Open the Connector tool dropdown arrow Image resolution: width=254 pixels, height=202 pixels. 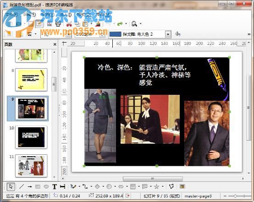click(x=91, y=186)
